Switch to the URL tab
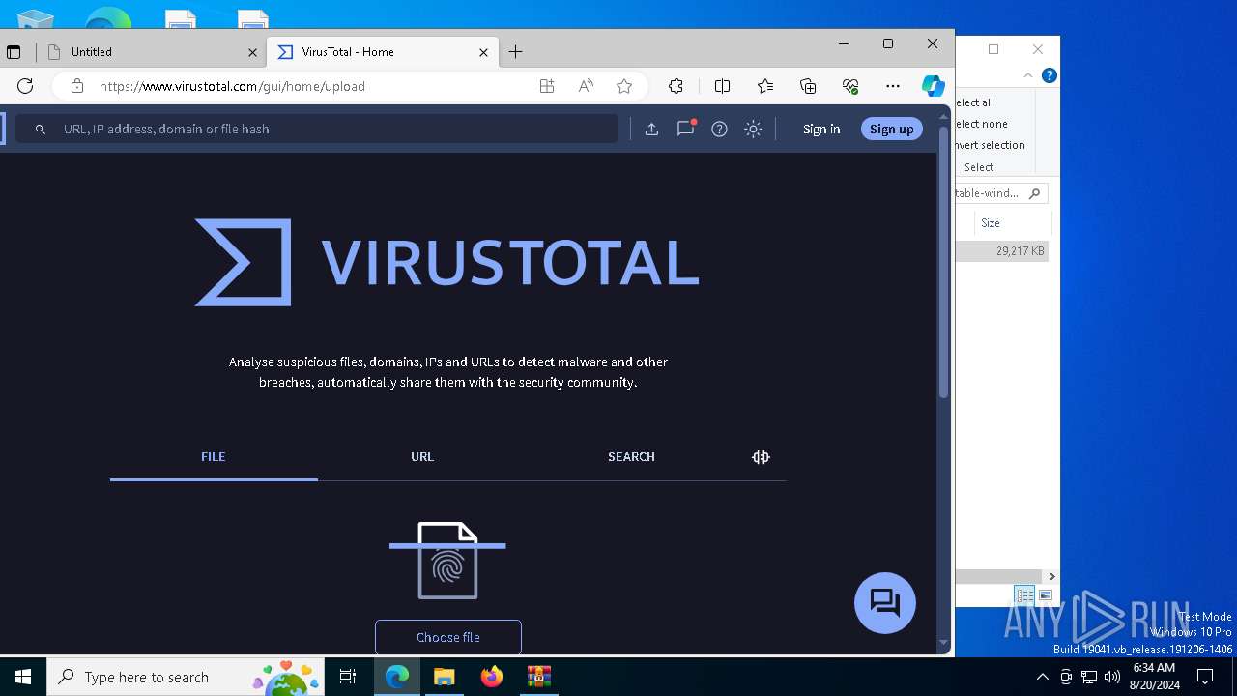 point(422,457)
